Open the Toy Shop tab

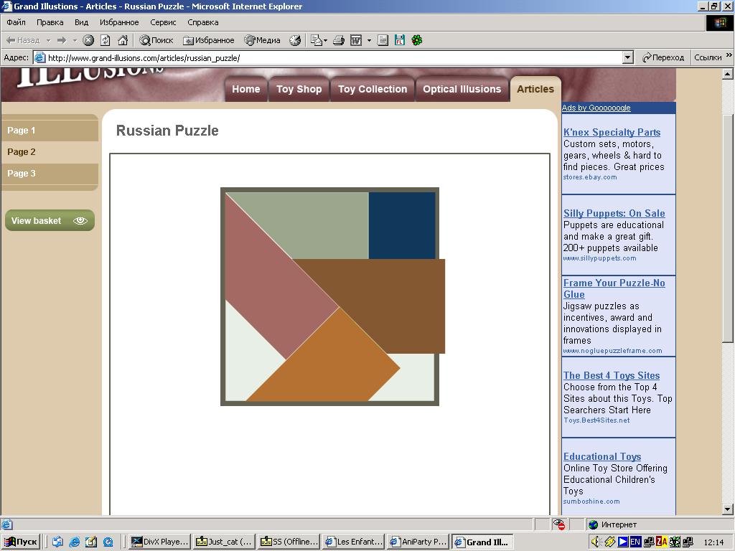299,89
